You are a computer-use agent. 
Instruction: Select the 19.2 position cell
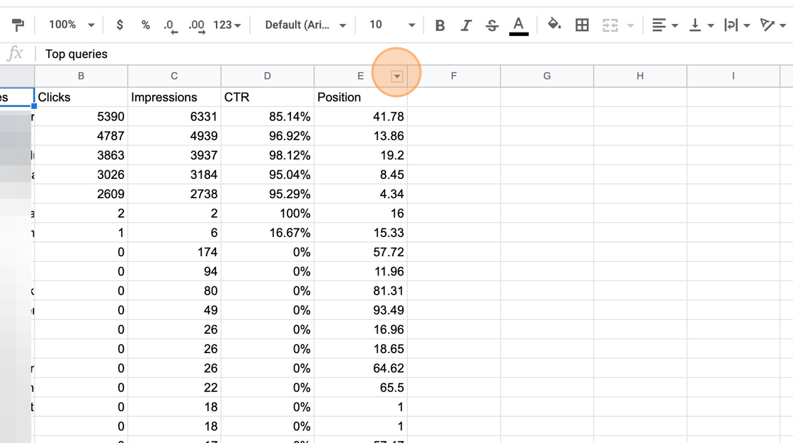click(360, 155)
